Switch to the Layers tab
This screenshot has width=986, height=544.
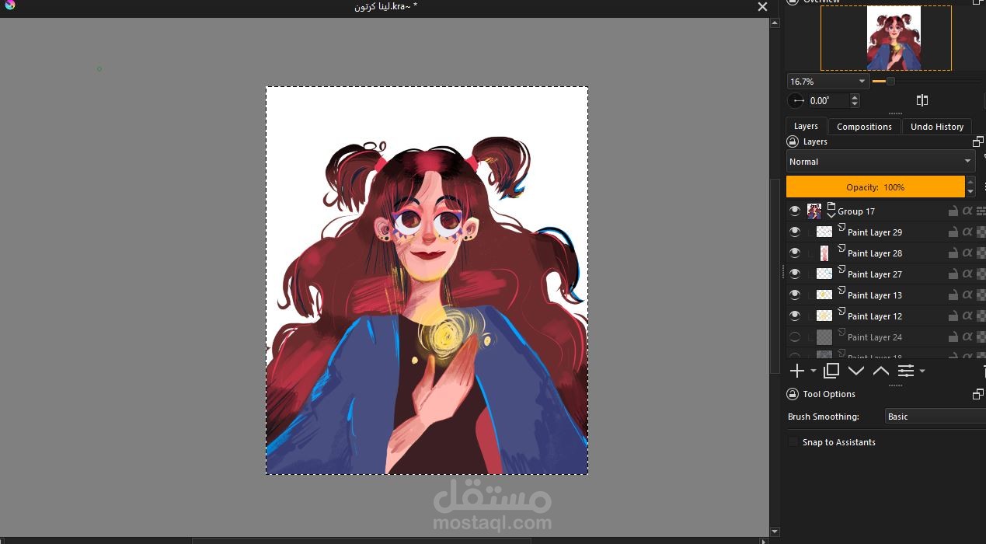[806, 126]
